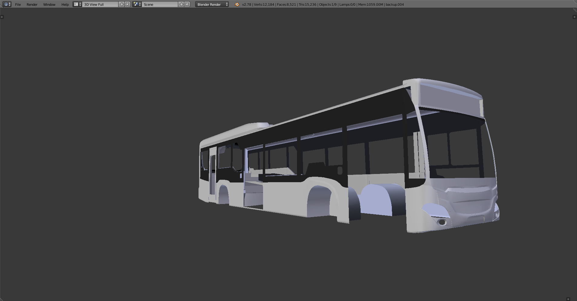Image resolution: width=577 pixels, height=301 pixels.
Task: Open the Window menu
Action: pyautogui.click(x=49, y=5)
